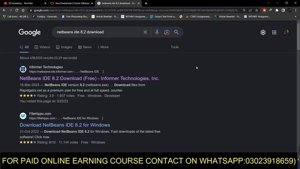This screenshot has height=169, width=300.
Task: Switch to News results
Action: coord(85,47)
